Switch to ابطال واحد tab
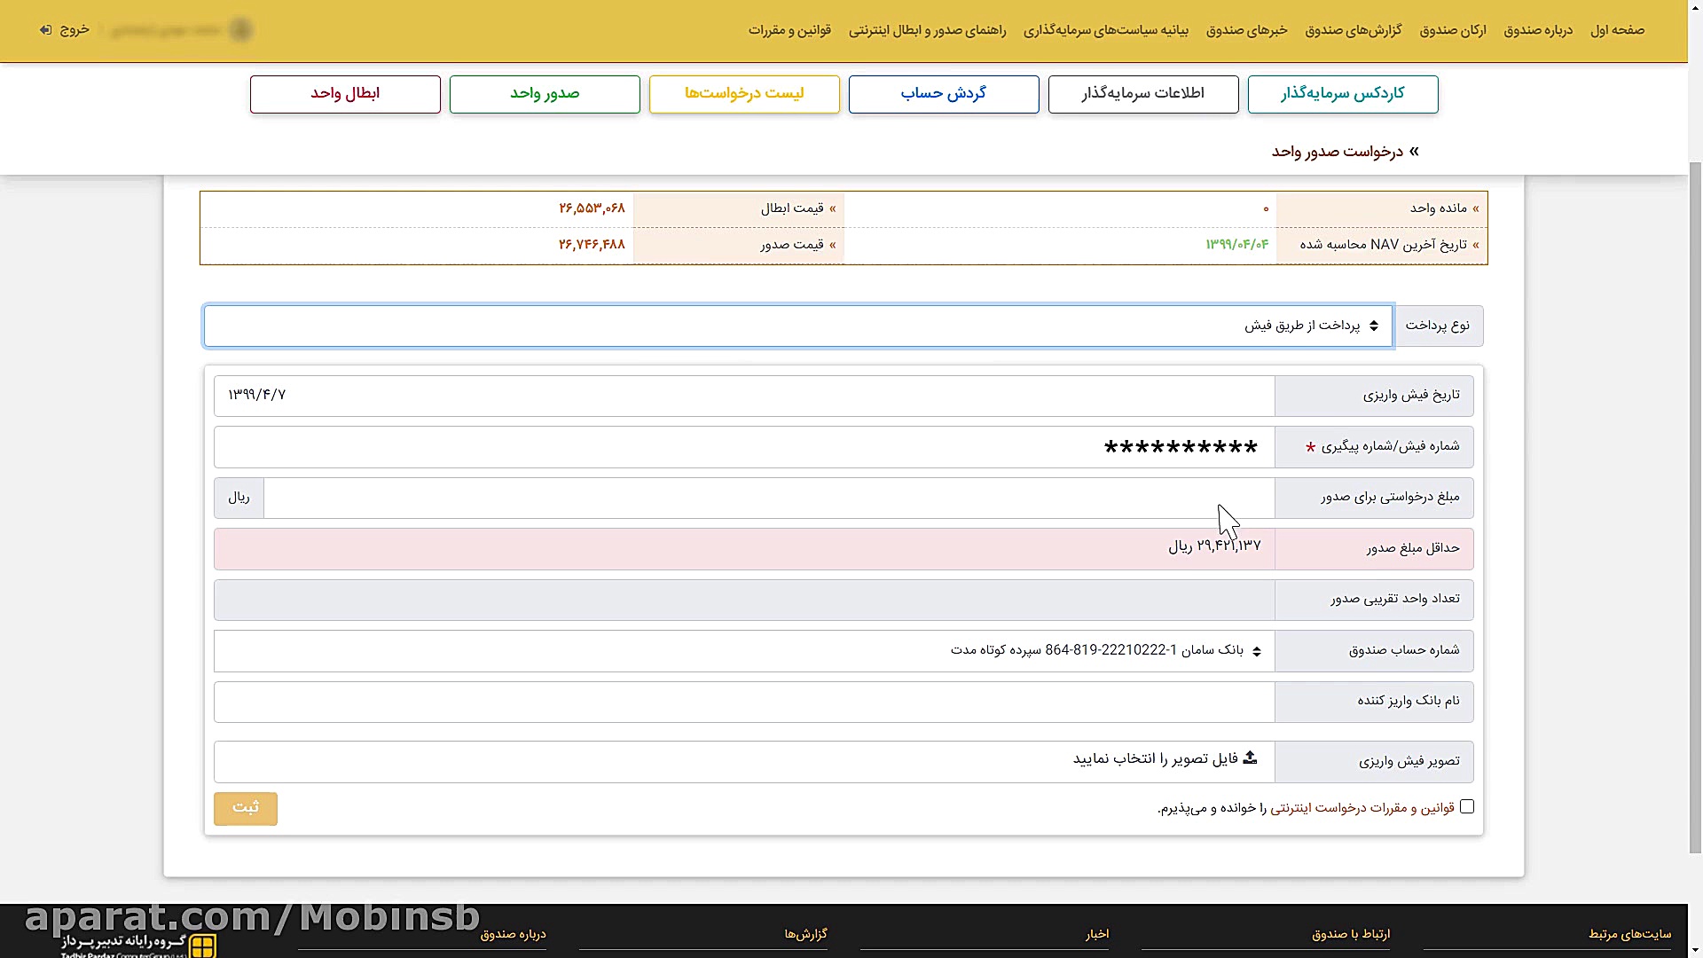Image resolution: width=1703 pixels, height=958 pixels. tap(345, 94)
